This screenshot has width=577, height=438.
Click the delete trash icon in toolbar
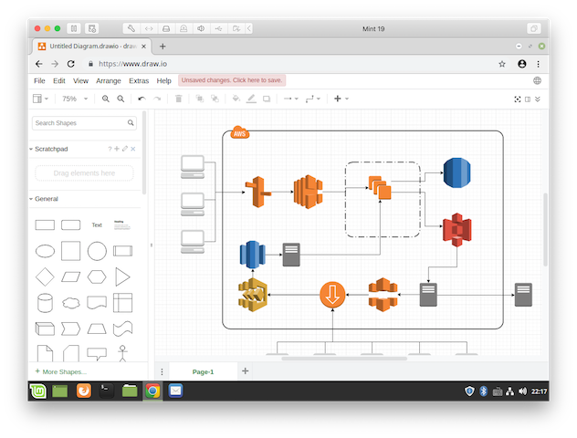pyautogui.click(x=178, y=99)
